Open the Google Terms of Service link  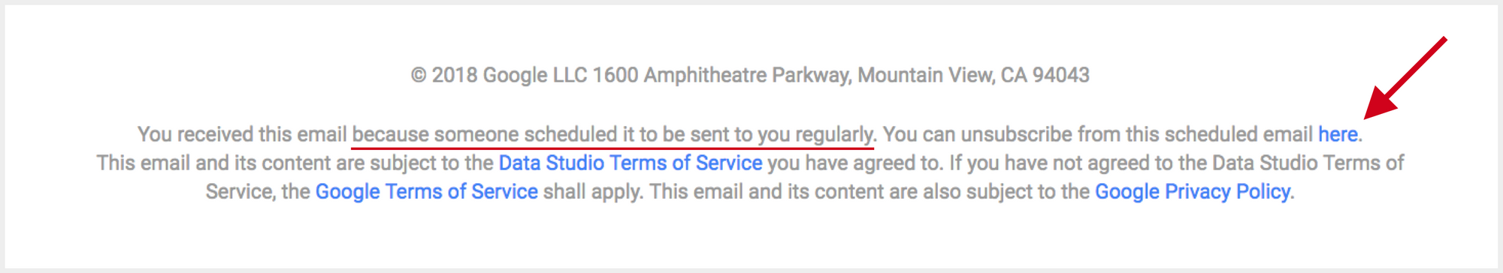(426, 191)
